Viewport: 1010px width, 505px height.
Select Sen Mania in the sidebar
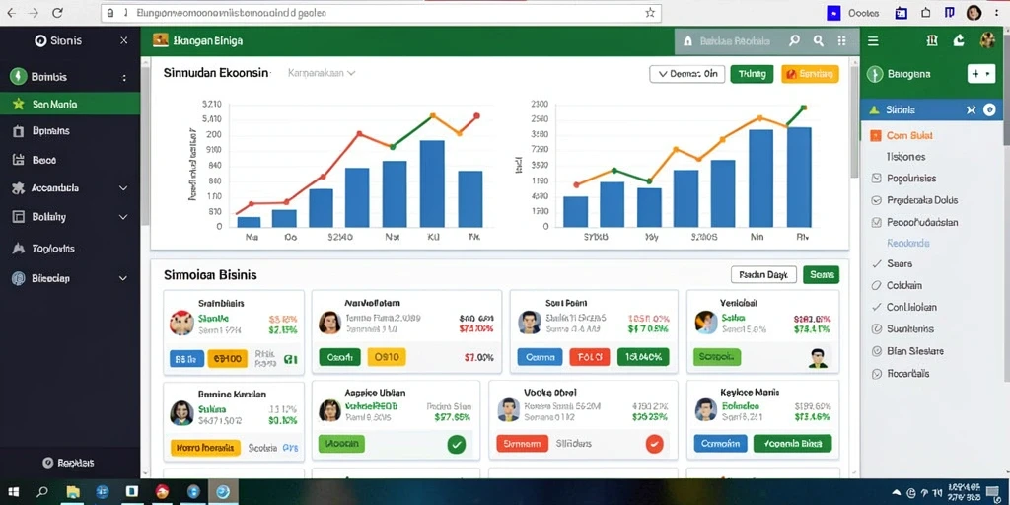click(70, 104)
